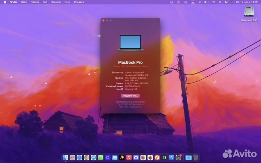This screenshot has height=163, width=261.
Task: Launch Safari from the Dock
Action: pyautogui.click(x=79, y=157)
